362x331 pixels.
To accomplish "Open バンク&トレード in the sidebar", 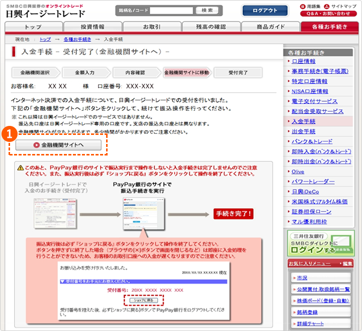I will point(312,141).
